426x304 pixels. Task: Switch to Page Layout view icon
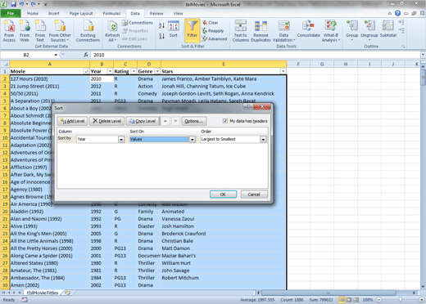point(349,300)
